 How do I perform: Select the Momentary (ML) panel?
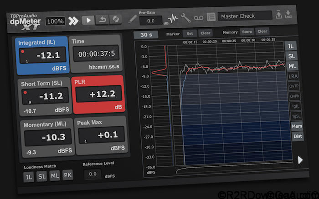(x=47, y=138)
